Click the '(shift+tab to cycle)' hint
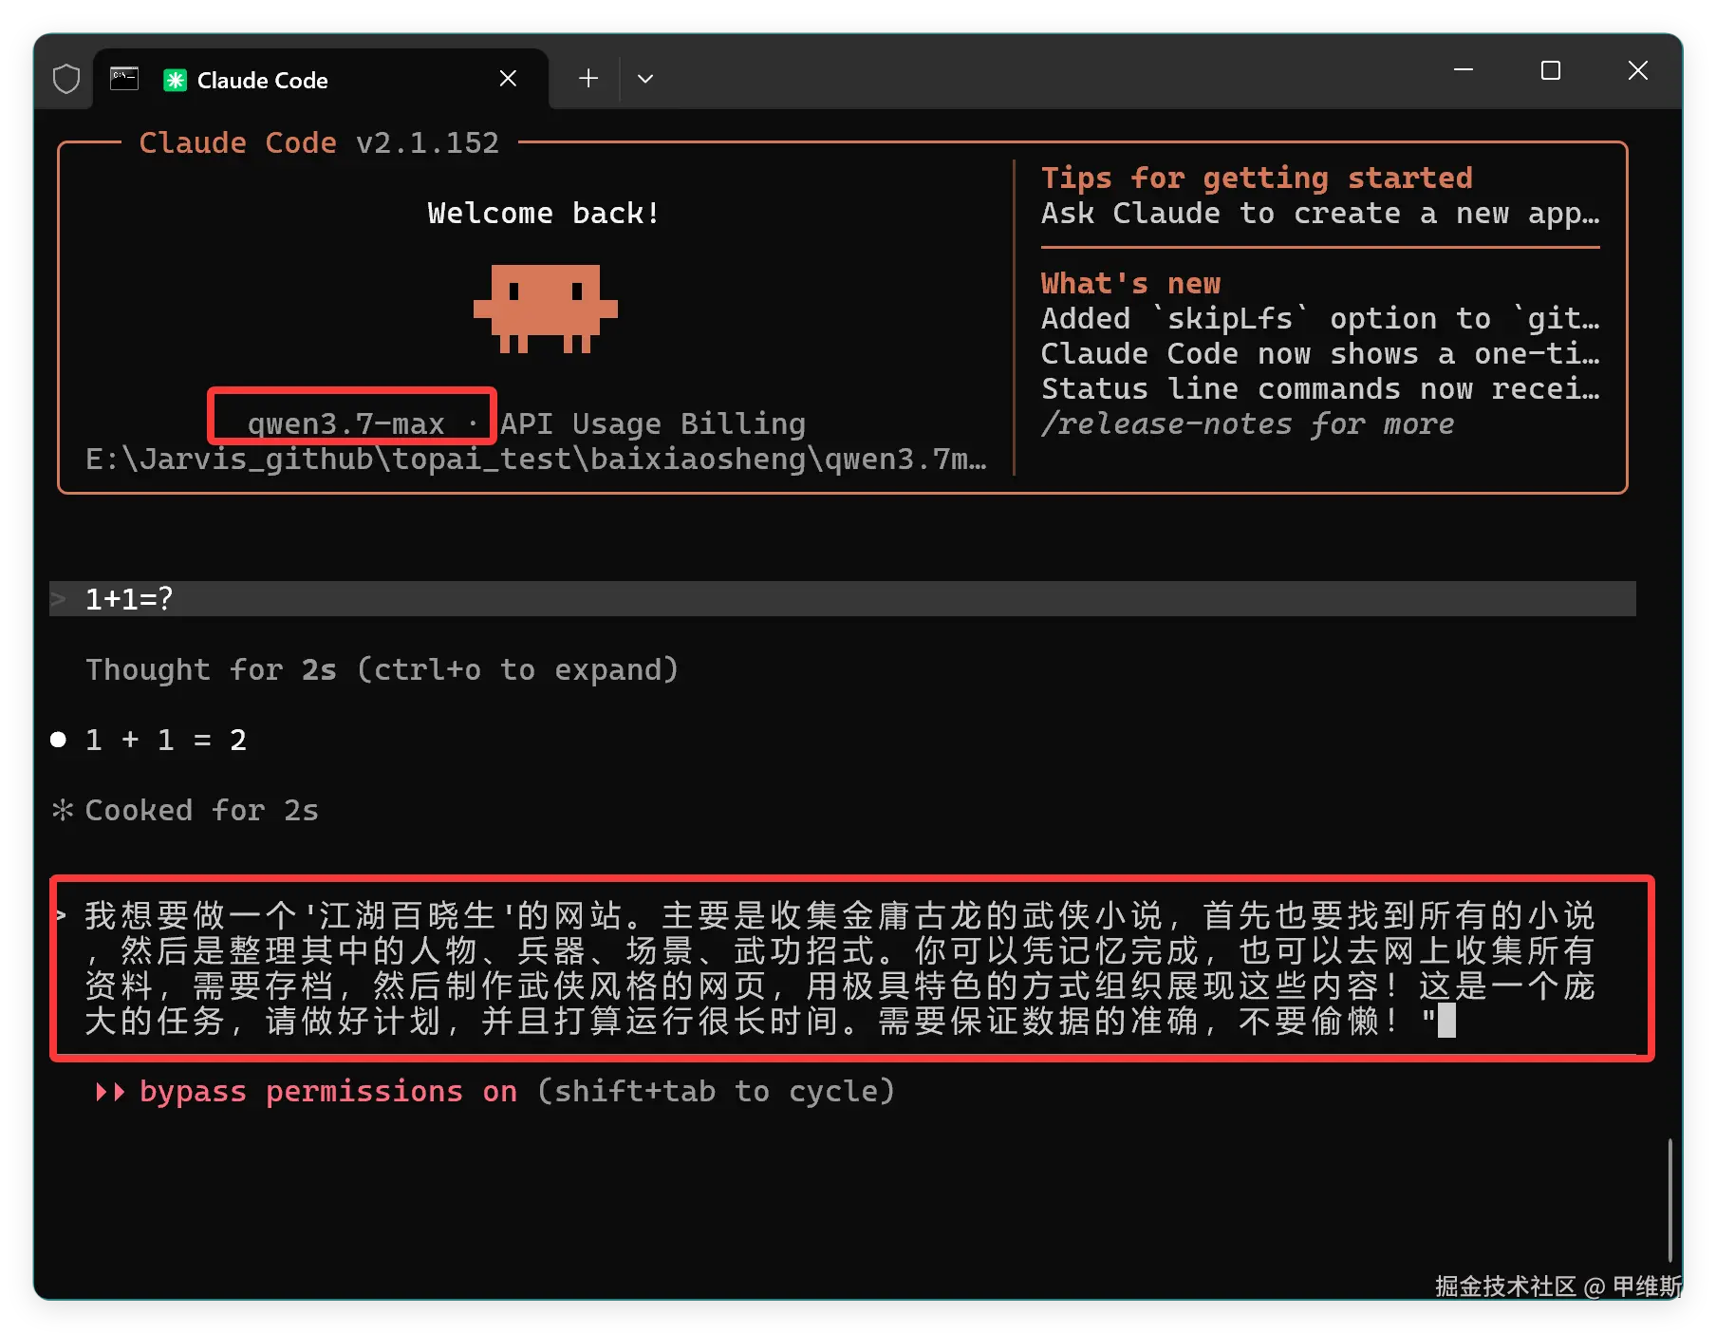The height and width of the screenshot is (1333, 1716). [x=716, y=1092]
